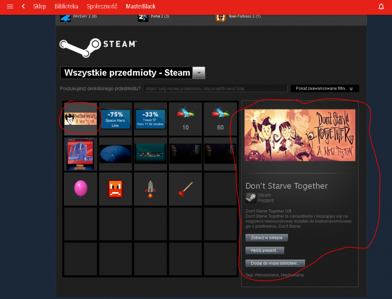Viewport: 392px width, 299px height.
Task: Select the pink balloon emoticon
Action: click(x=80, y=189)
